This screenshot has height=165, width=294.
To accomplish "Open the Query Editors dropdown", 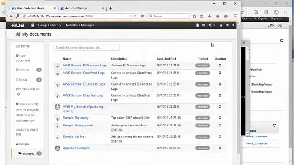I will (x=50, y=25).
